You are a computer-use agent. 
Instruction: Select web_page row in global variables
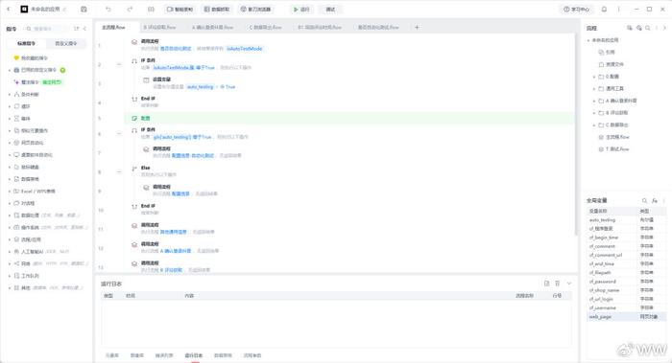(x=626, y=317)
